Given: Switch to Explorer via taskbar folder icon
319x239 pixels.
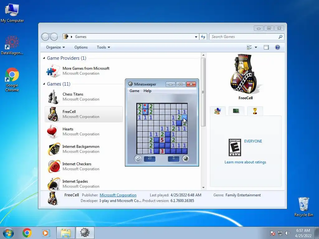Looking at the screenshot, I should (66, 233).
